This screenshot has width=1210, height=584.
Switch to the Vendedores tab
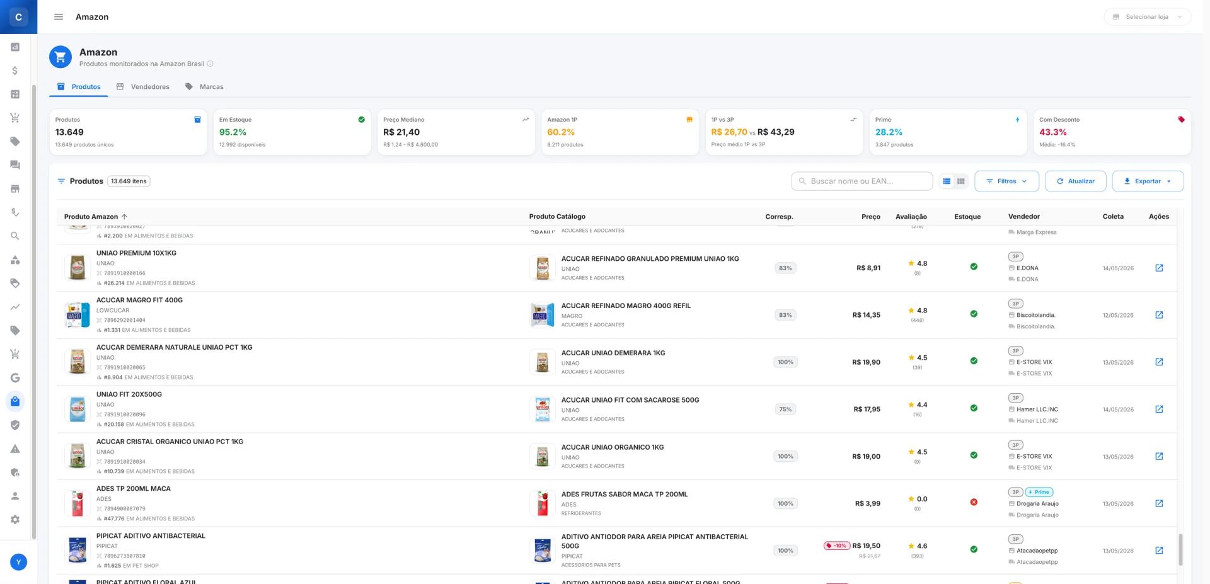(143, 87)
